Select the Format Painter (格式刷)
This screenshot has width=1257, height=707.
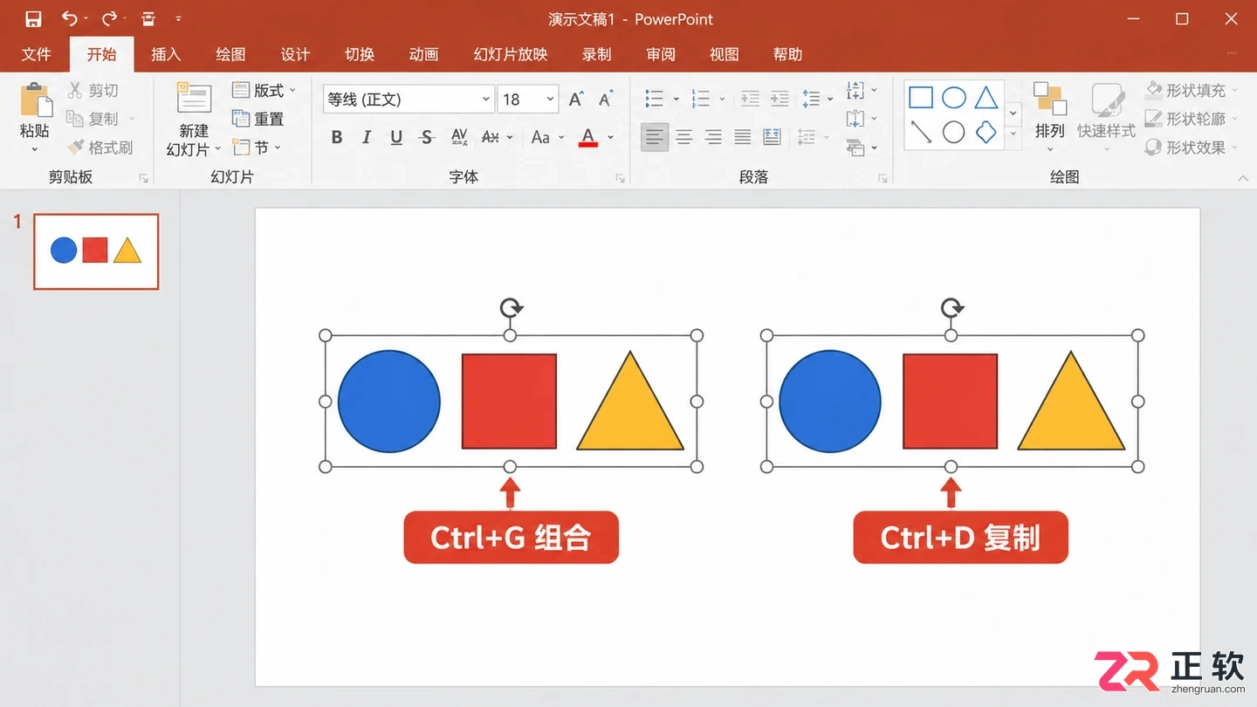[x=100, y=148]
